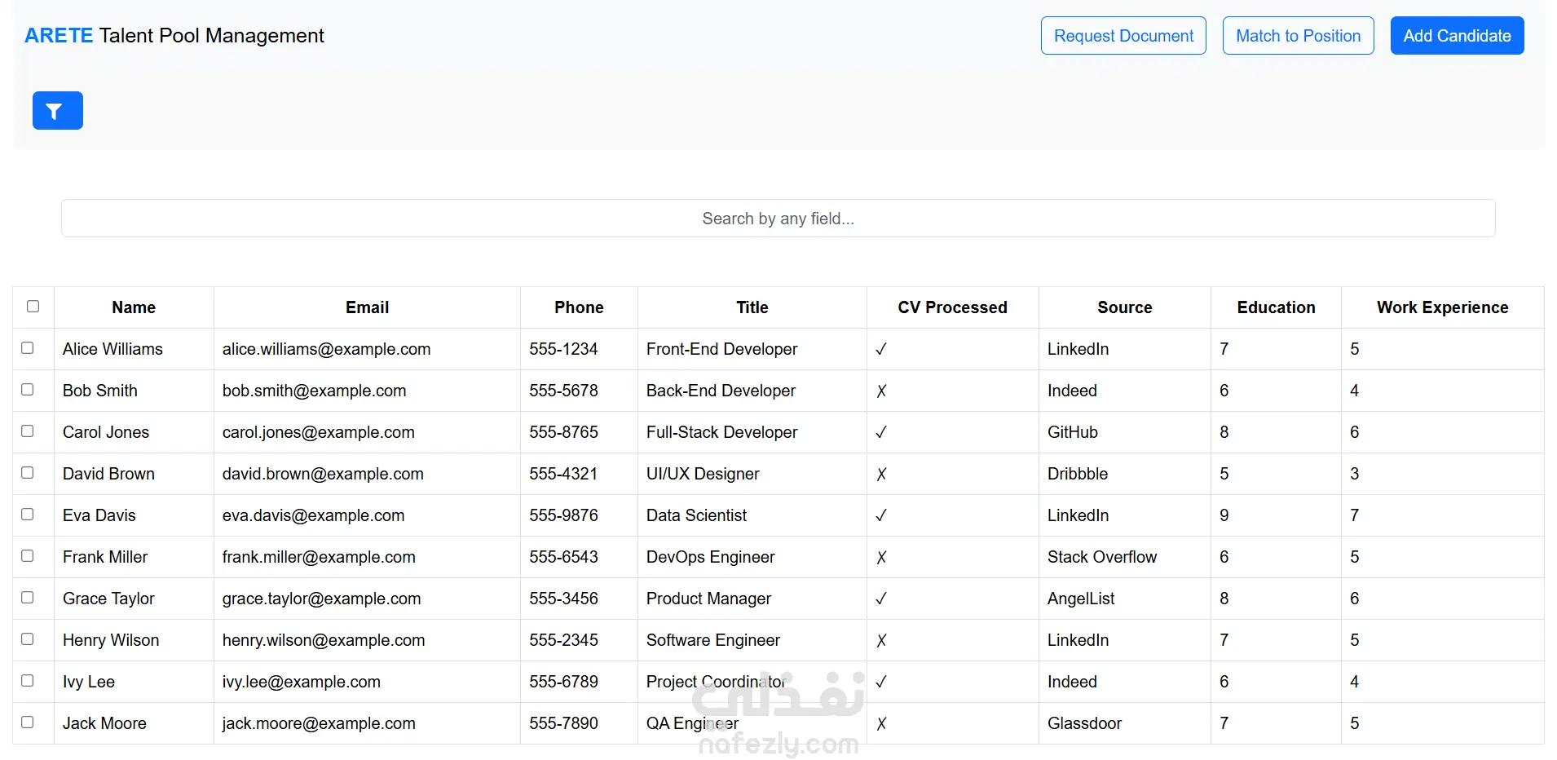Toggle the select-all header checkbox
The image size is (1557, 760).
pyautogui.click(x=33, y=307)
